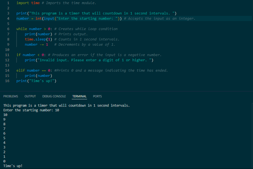Click terminal line 'Enter the starting number: 10'

click(31, 110)
